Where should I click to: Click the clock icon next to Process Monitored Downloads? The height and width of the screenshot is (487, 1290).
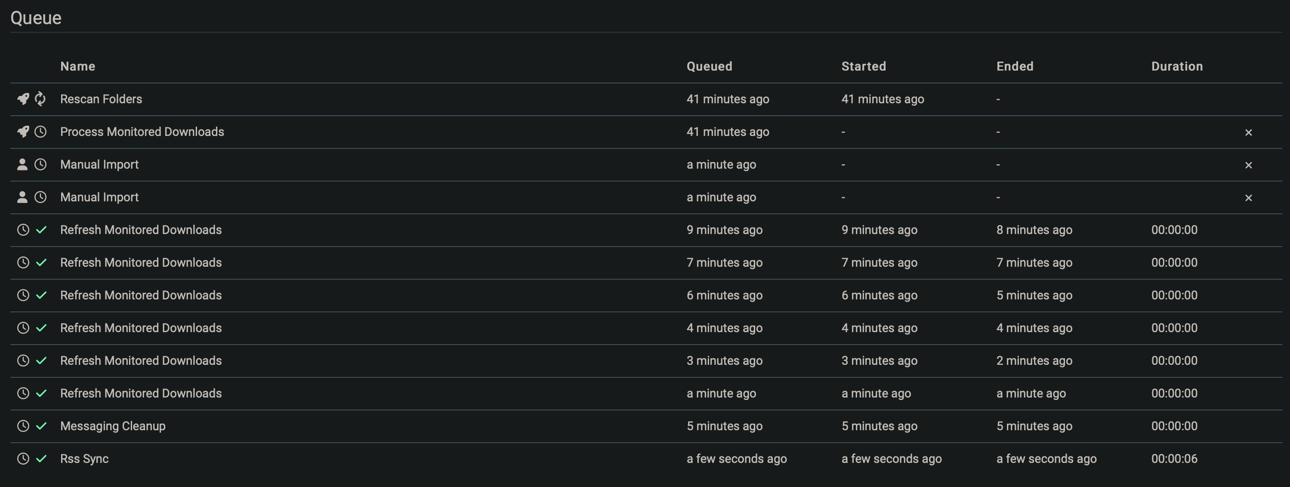point(40,132)
